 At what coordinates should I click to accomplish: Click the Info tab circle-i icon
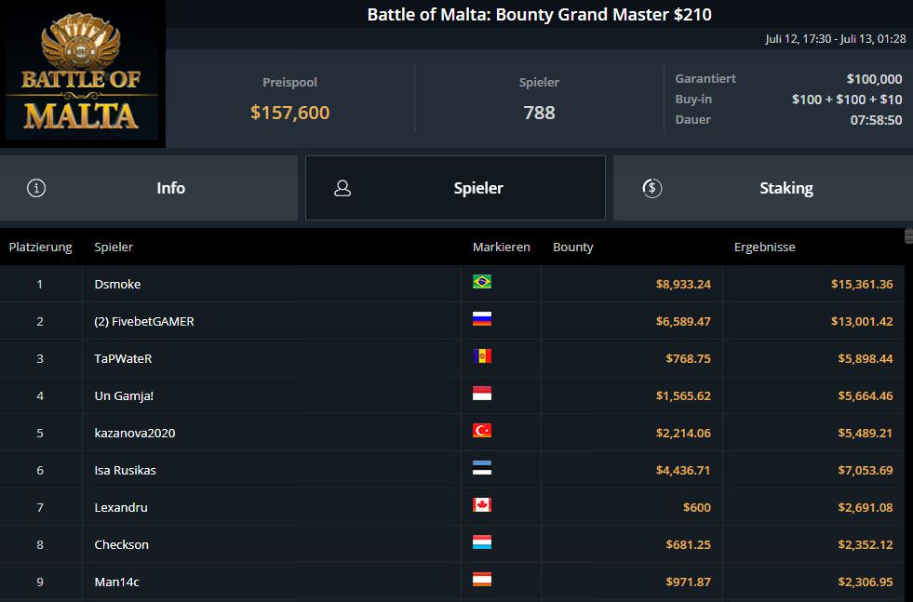36,188
